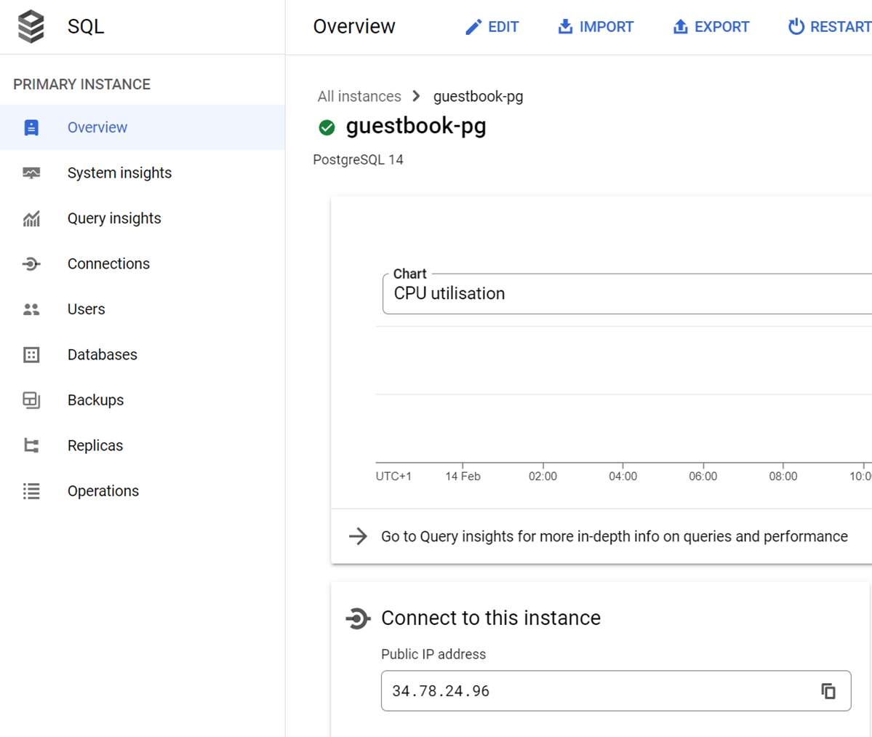Click the Databases grid icon
This screenshot has height=737, width=872.
[31, 355]
